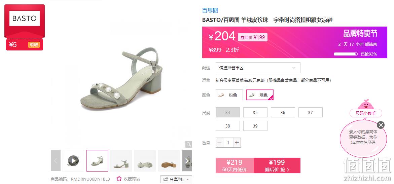This screenshot has width=394, height=184.
Task: Claim the ¥5 BASTO coupon
Action: tap(34, 45)
